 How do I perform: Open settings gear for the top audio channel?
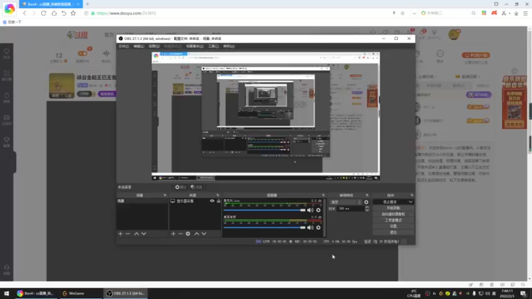[x=319, y=210]
